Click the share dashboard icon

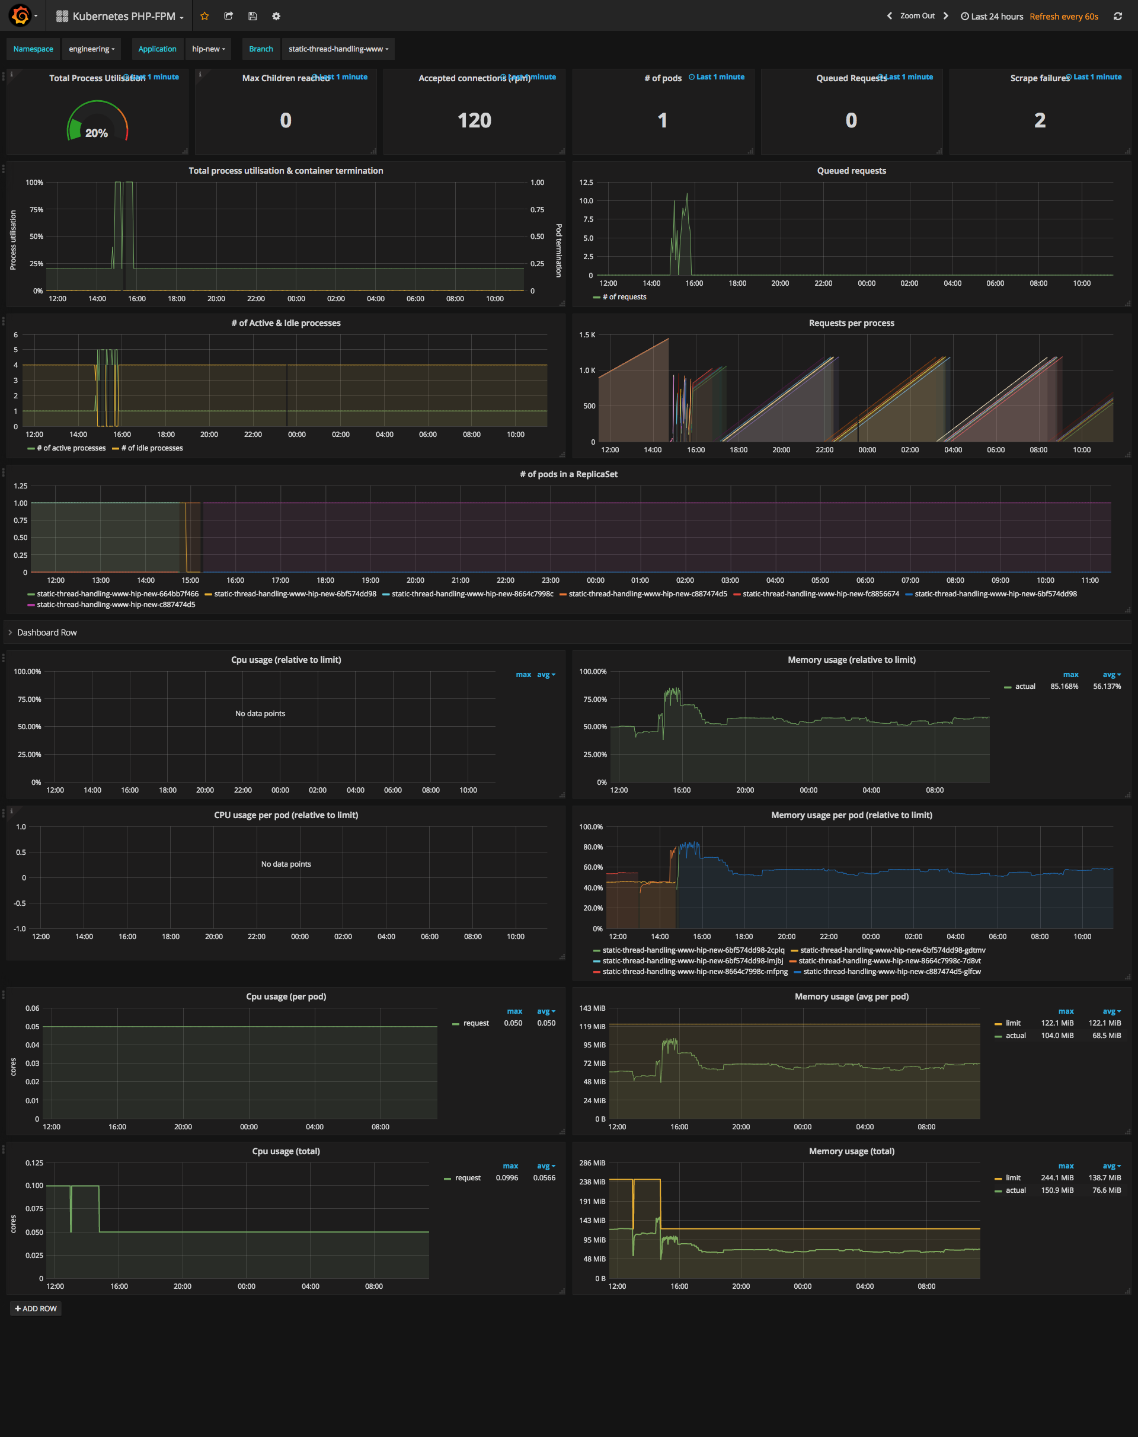[229, 16]
